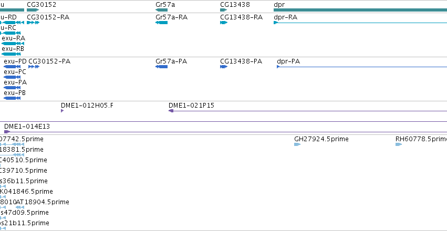Select the DME1-021P15 feature arrowhead
The width and height of the screenshot is (447, 231).
click(x=171, y=111)
